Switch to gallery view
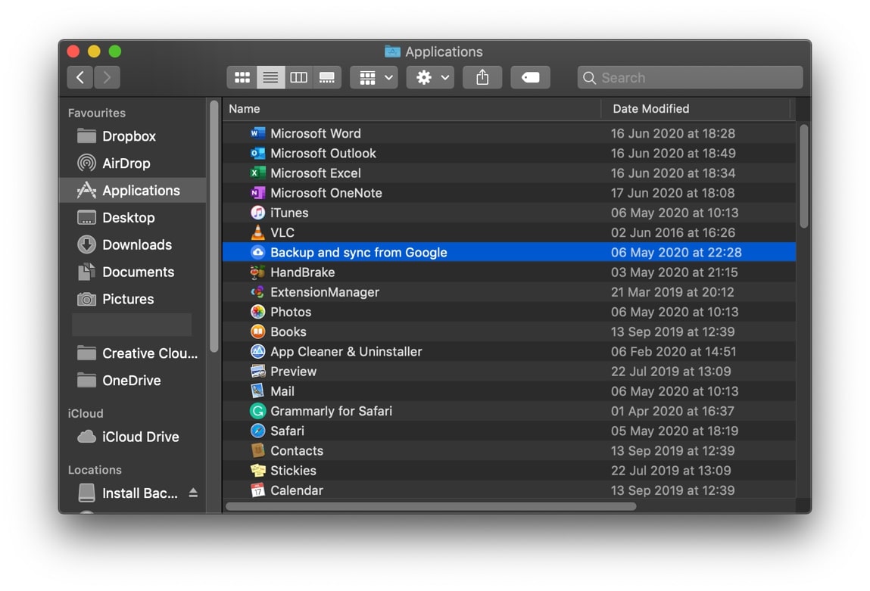The width and height of the screenshot is (870, 591). [x=327, y=76]
